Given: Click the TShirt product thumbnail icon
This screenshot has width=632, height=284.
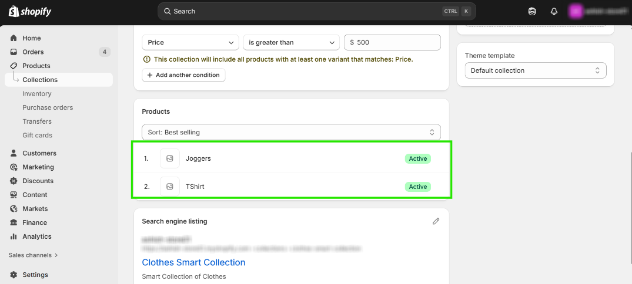Looking at the screenshot, I should click(170, 187).
